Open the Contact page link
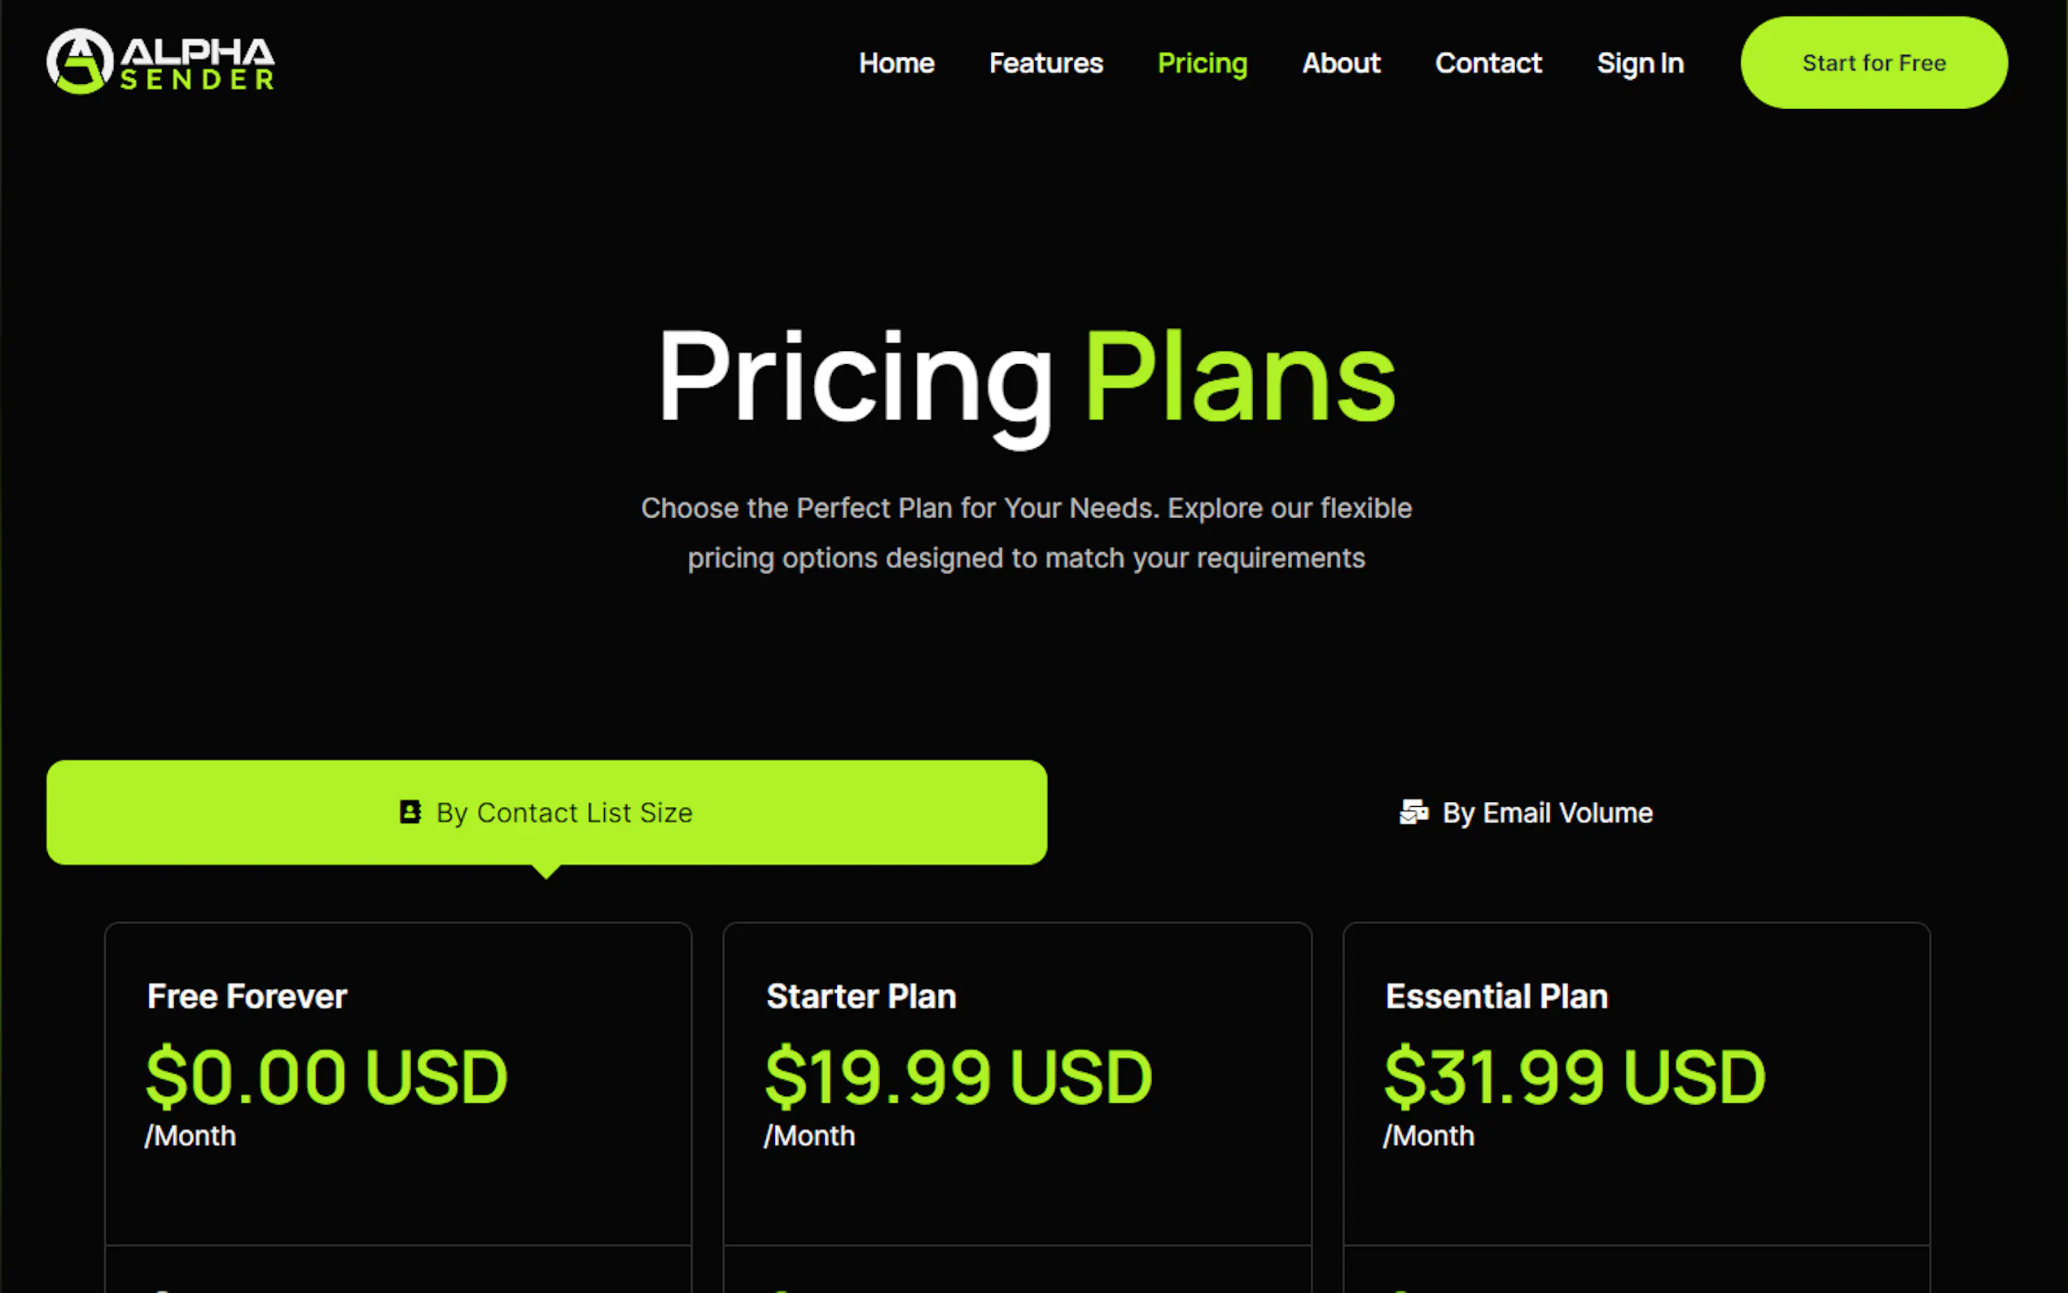This screenshot has height=1293, width=2068. 1488,64
